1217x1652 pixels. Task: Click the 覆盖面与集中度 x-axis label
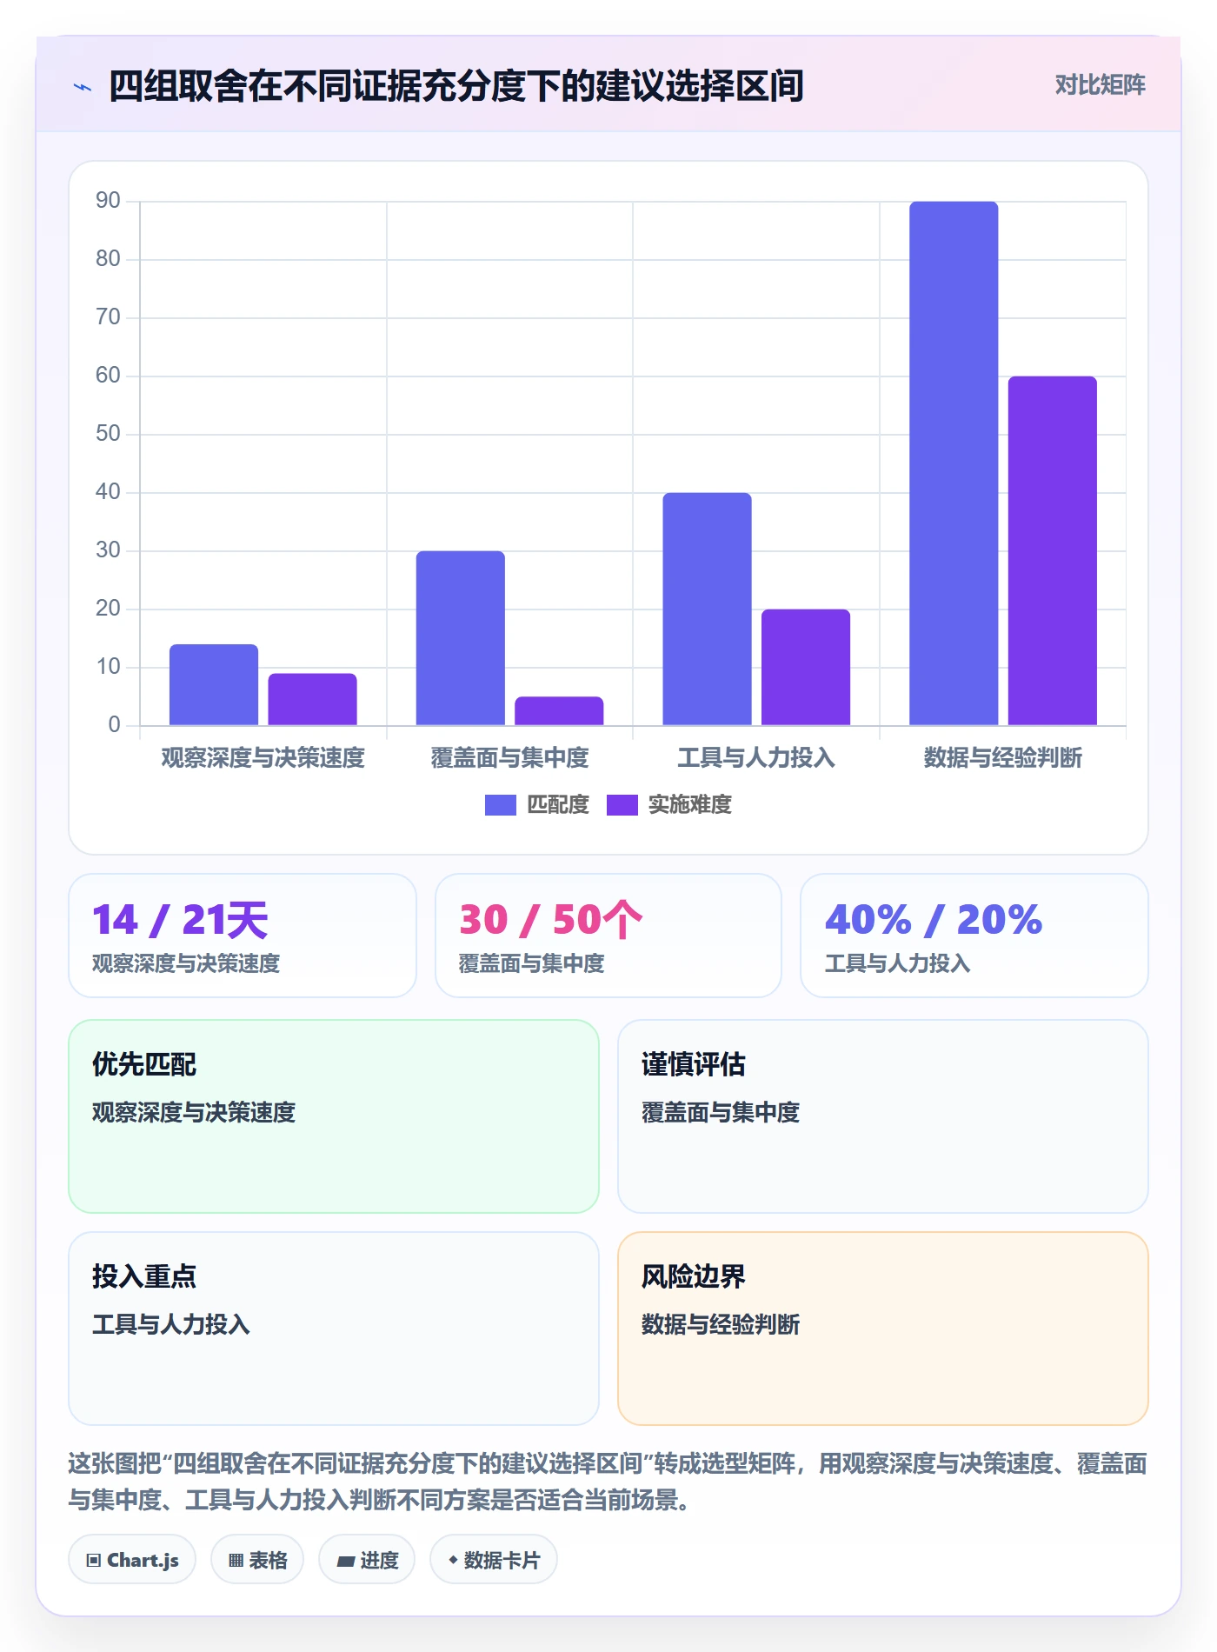(x=510, y=758)
